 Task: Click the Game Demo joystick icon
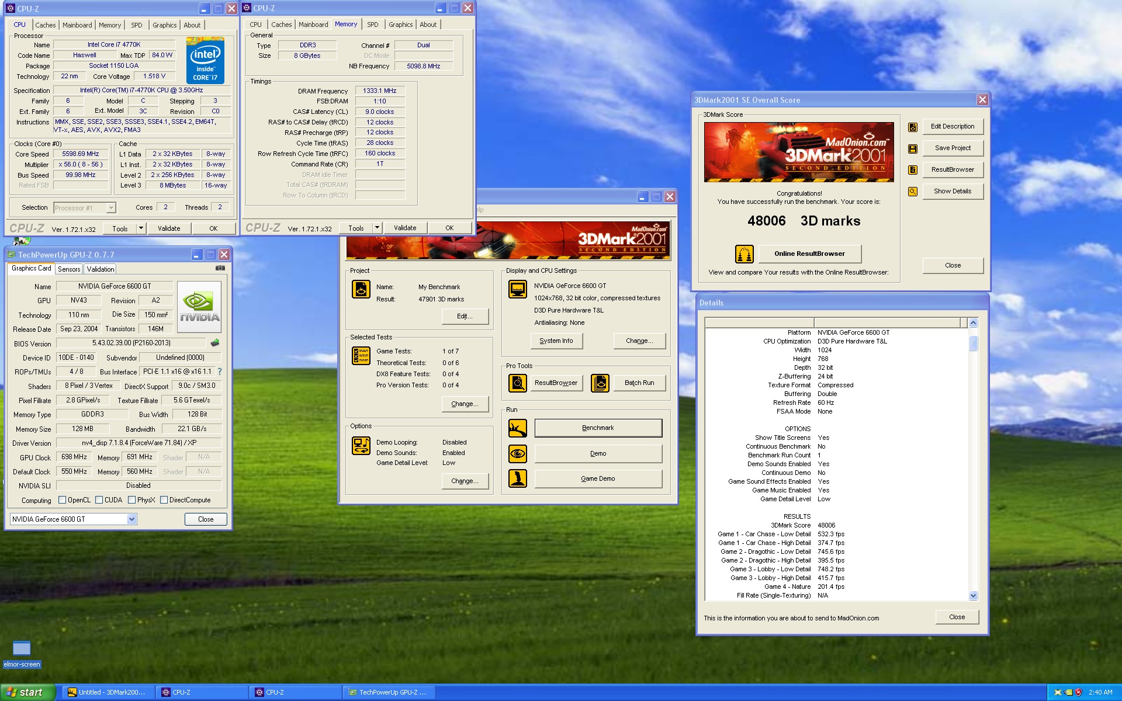point(517,478)
